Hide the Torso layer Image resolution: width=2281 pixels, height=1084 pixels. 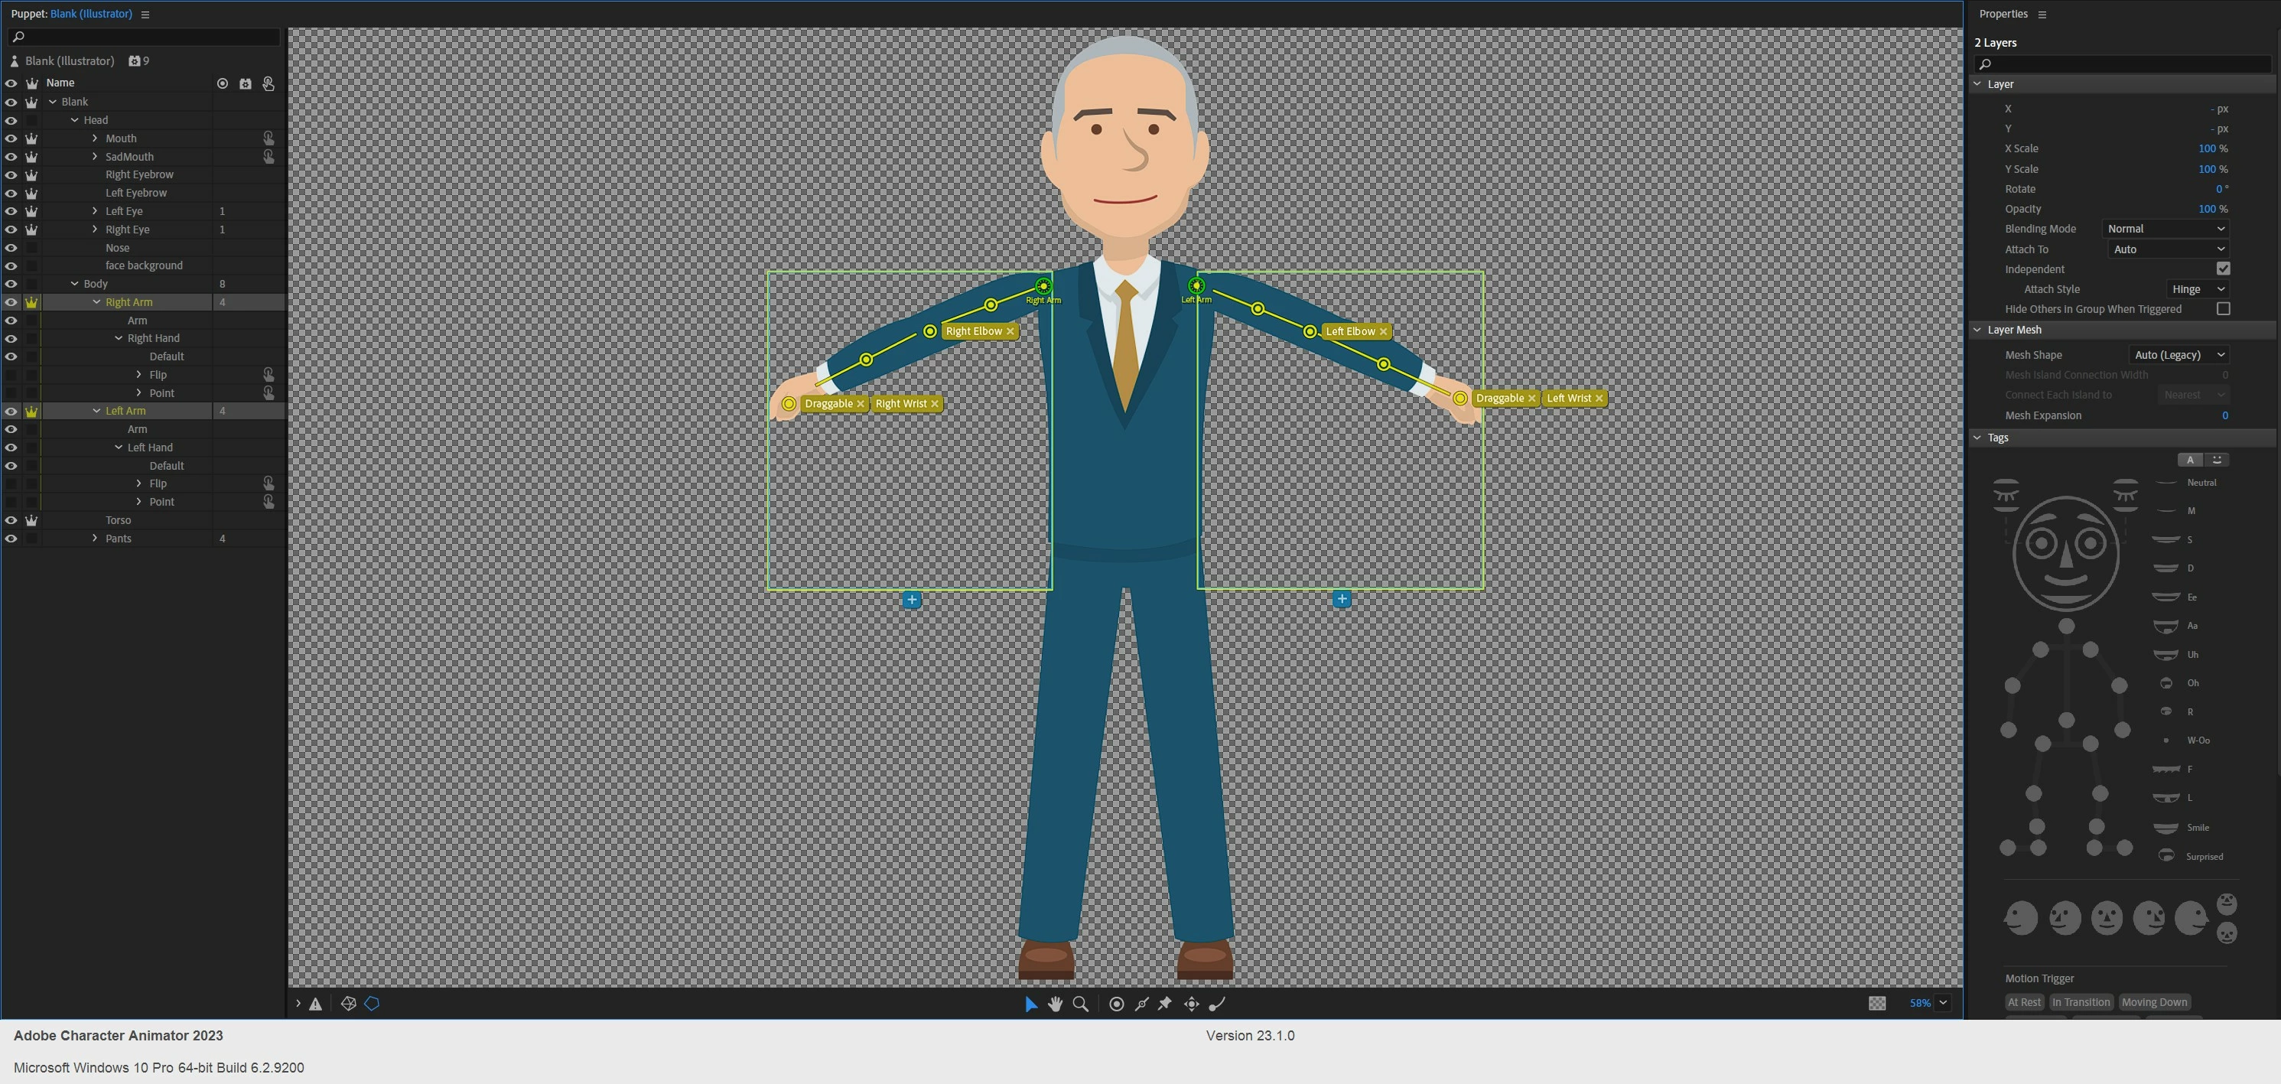(11, 520)
